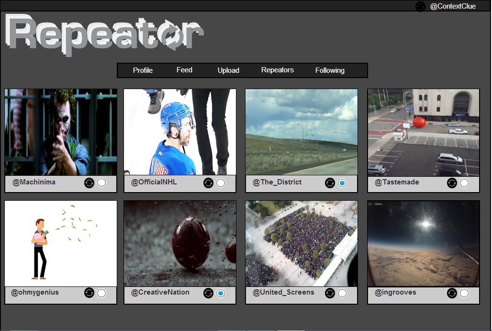The width and height of the screenshot is (492, 331).
Task: Visit the @ohmygenius username link
Action: [35, 292]
